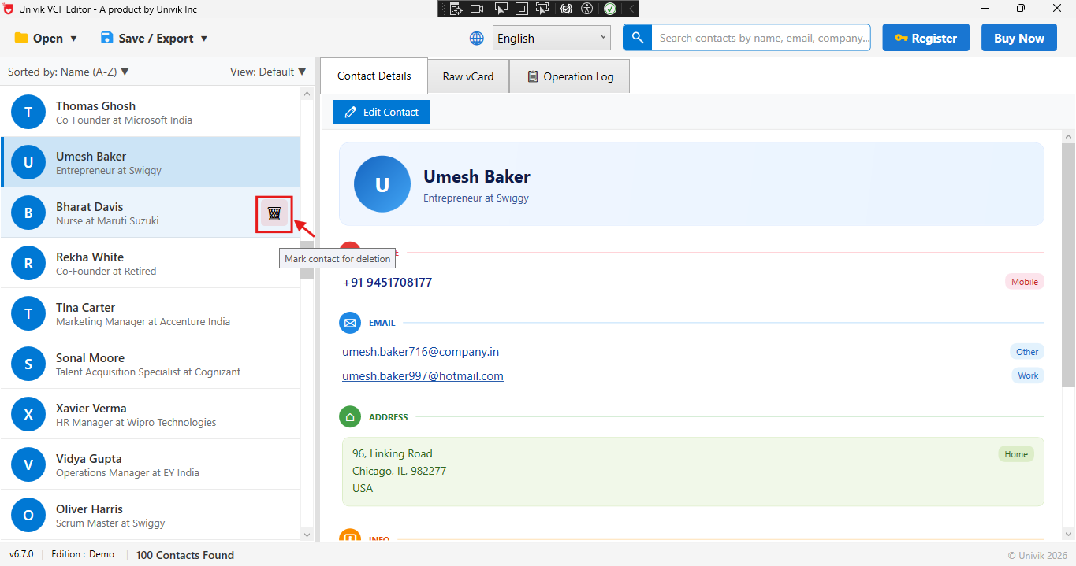
Task: Open the View: Default dropdown
Action: [268, 72]
